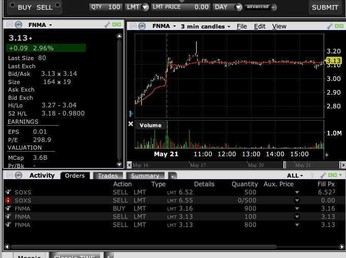Click the SUBMIT order button

[x=325, y=7]
